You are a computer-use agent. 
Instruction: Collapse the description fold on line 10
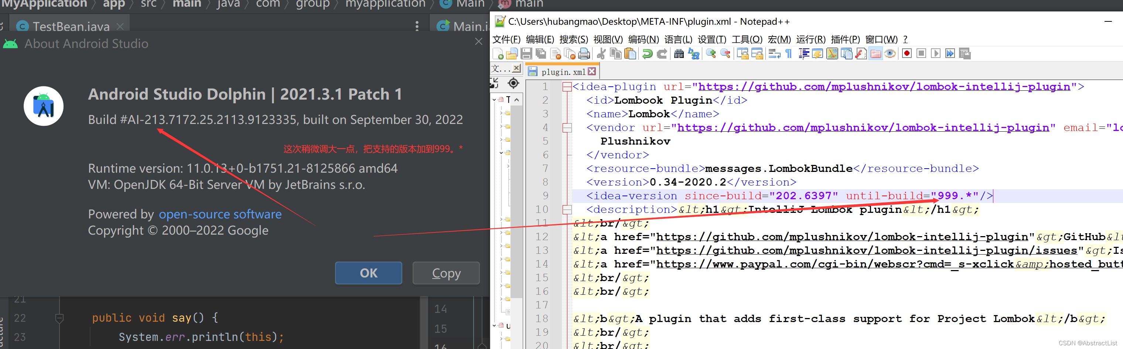pyautogui.click(x=567, y=209)
